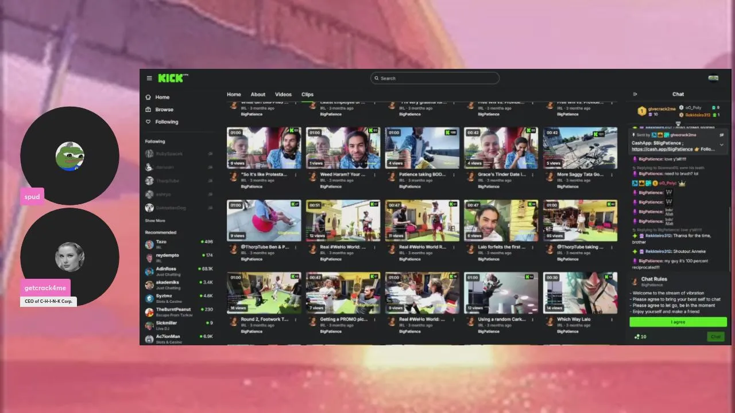Click the Browse icon in the sidebar
This screenshot has height=413, width=735.
coord(148,110)
